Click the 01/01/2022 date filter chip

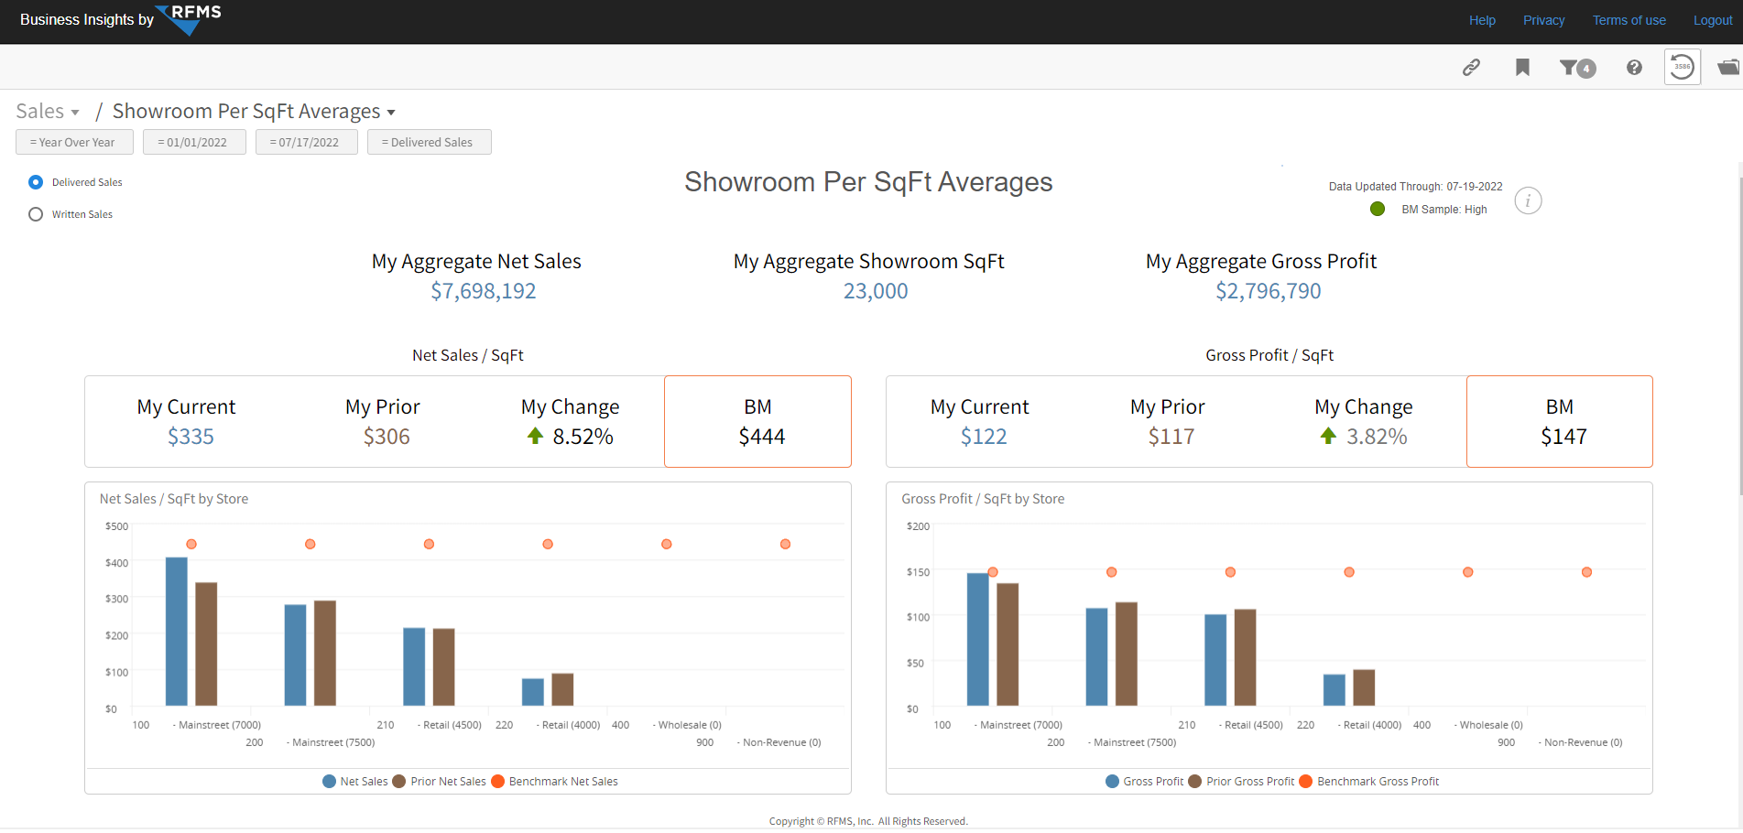pos(194,142)
